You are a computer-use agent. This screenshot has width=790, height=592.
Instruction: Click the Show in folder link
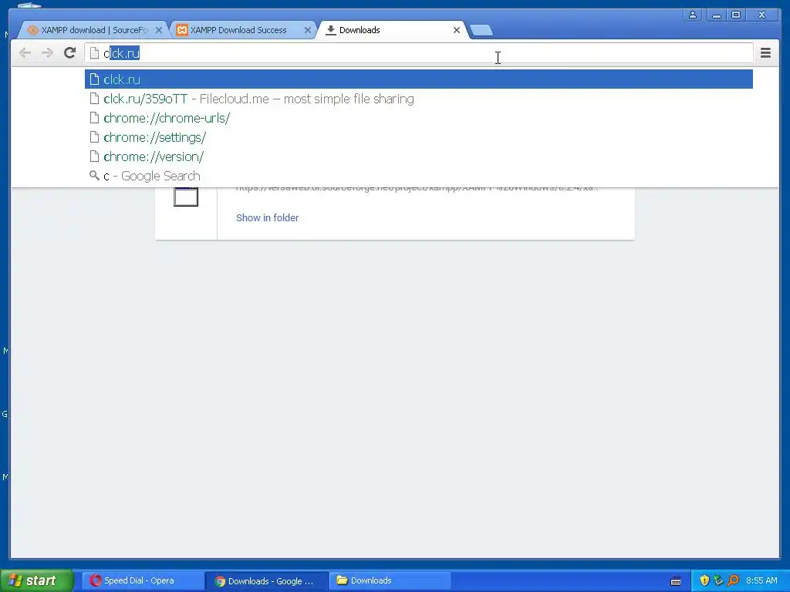(267, 217)
